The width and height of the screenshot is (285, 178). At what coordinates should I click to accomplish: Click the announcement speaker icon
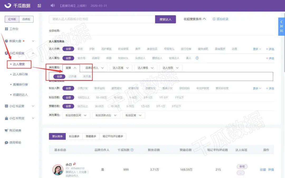point(53,6)
